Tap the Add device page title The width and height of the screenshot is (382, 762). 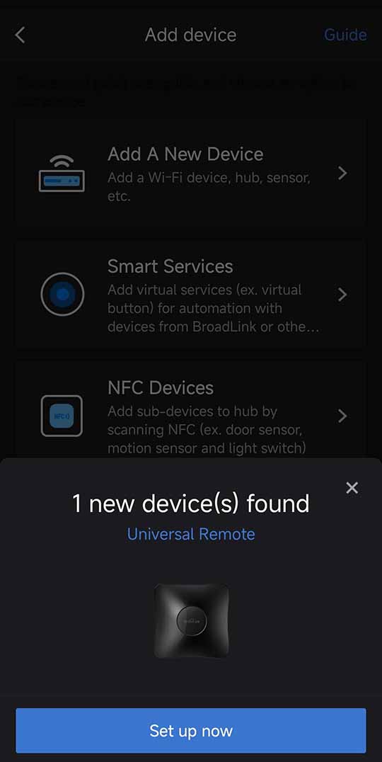pyautogui.click(x=191, y=35)
